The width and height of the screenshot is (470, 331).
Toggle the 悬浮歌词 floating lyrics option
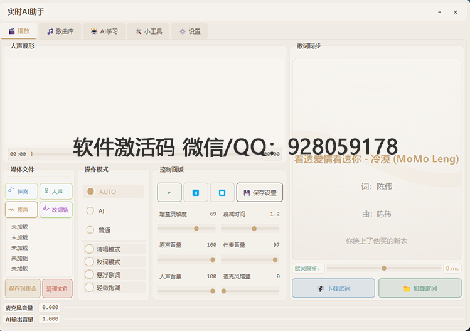(89, 274)
